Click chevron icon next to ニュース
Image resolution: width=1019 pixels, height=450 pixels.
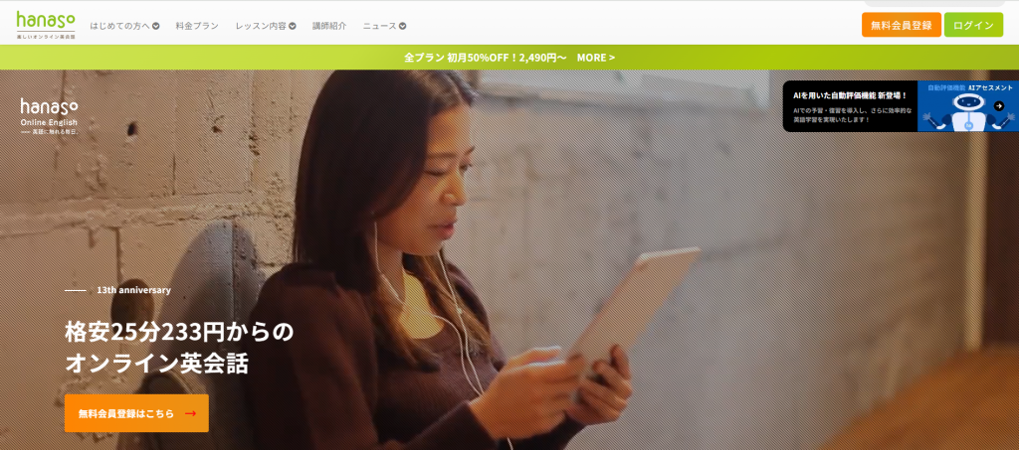pyautogui.click(x=402, y=26)
